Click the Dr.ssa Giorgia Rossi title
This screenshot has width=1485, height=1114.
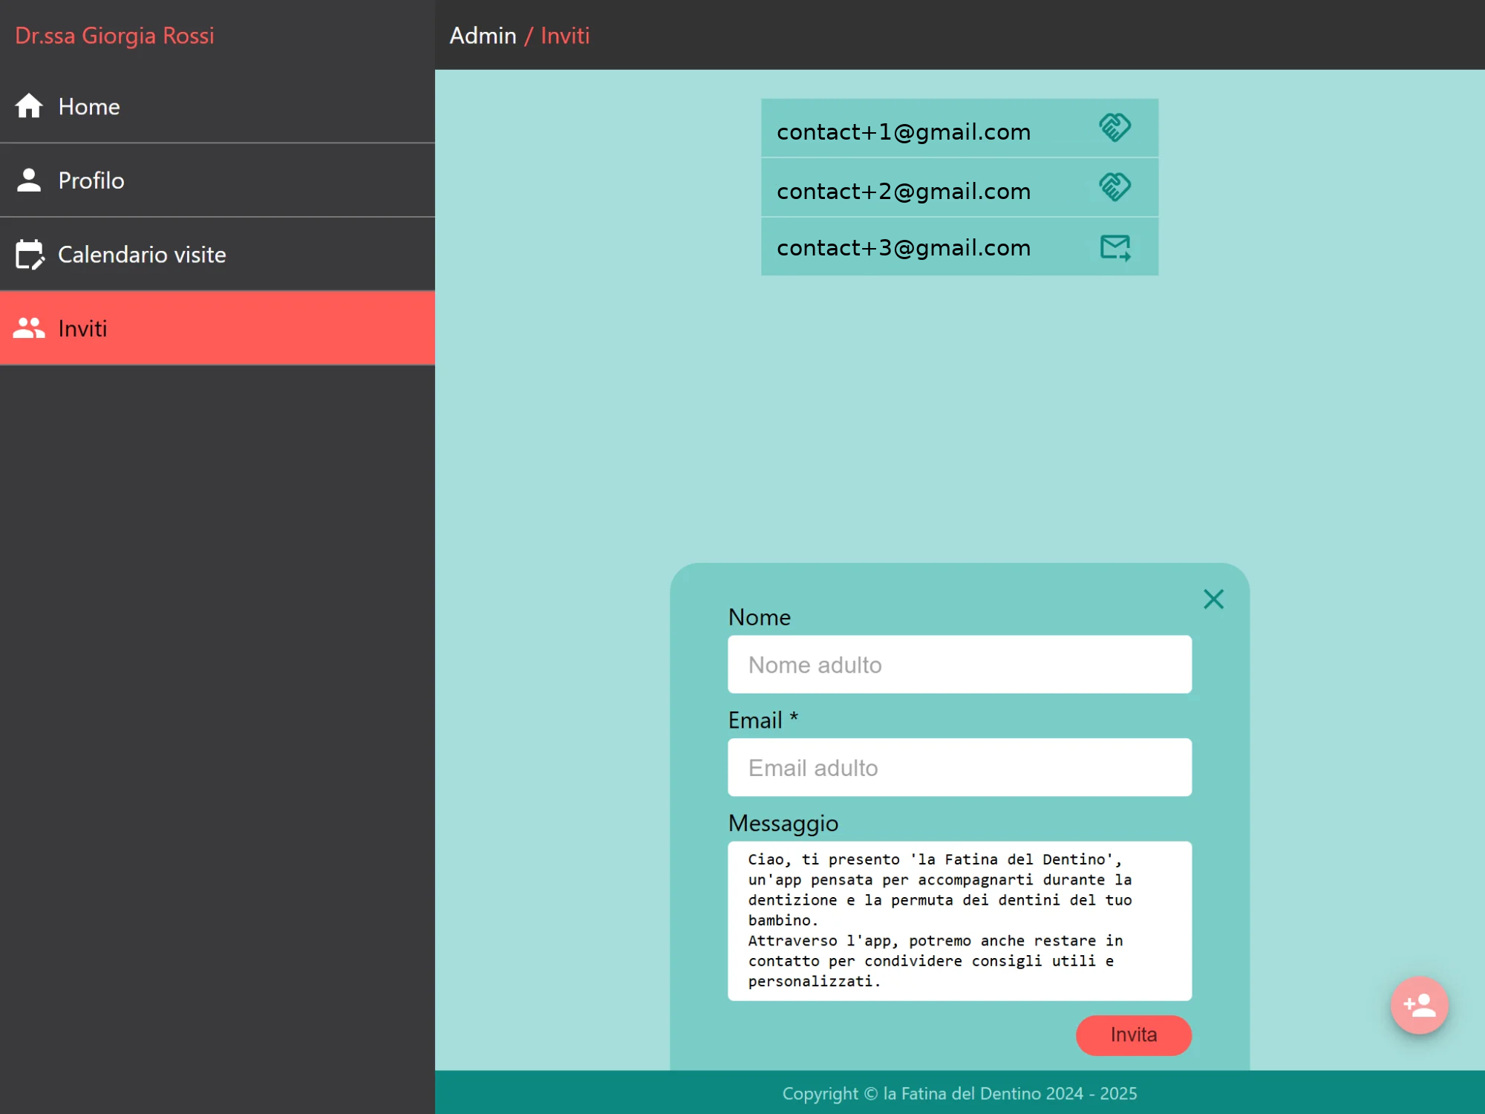click(x=114, y=36)
